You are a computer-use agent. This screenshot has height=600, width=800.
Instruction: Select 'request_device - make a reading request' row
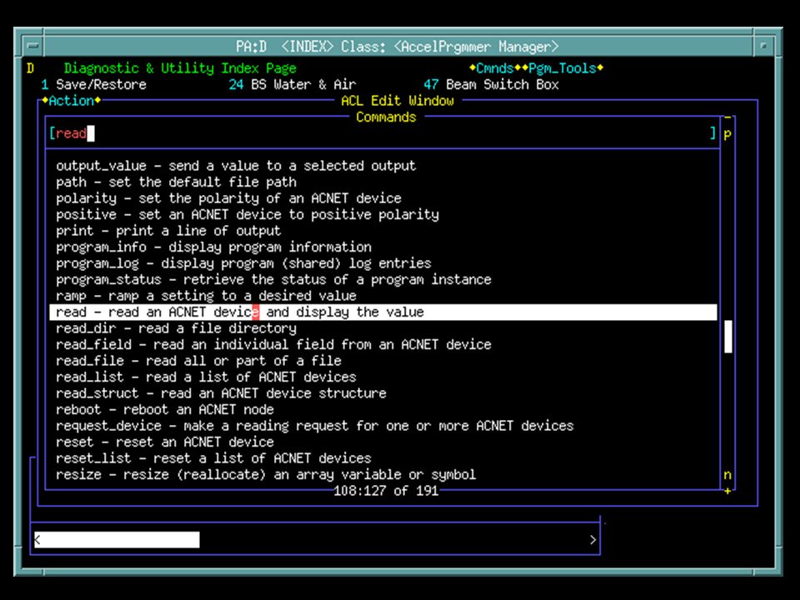pyautogui.click(x=382, y=426)
